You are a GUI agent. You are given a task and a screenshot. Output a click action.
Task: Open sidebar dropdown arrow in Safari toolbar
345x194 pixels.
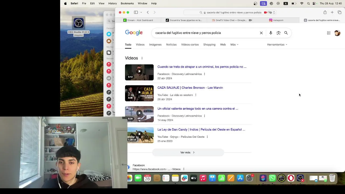(141, 12)
